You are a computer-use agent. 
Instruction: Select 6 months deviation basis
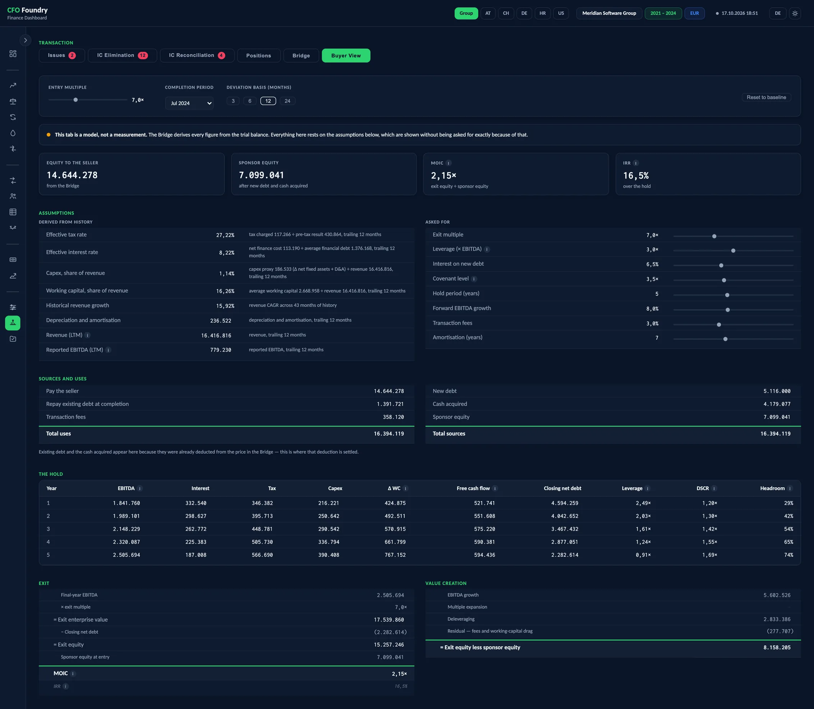click(x=249, y=101)
